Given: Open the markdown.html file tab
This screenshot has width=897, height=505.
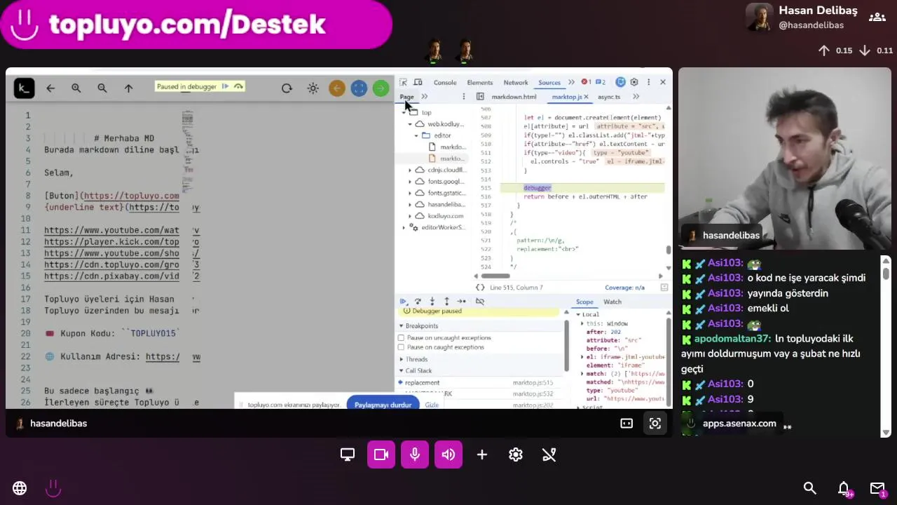Looking at the screenshot, I should tap(514, 97).
